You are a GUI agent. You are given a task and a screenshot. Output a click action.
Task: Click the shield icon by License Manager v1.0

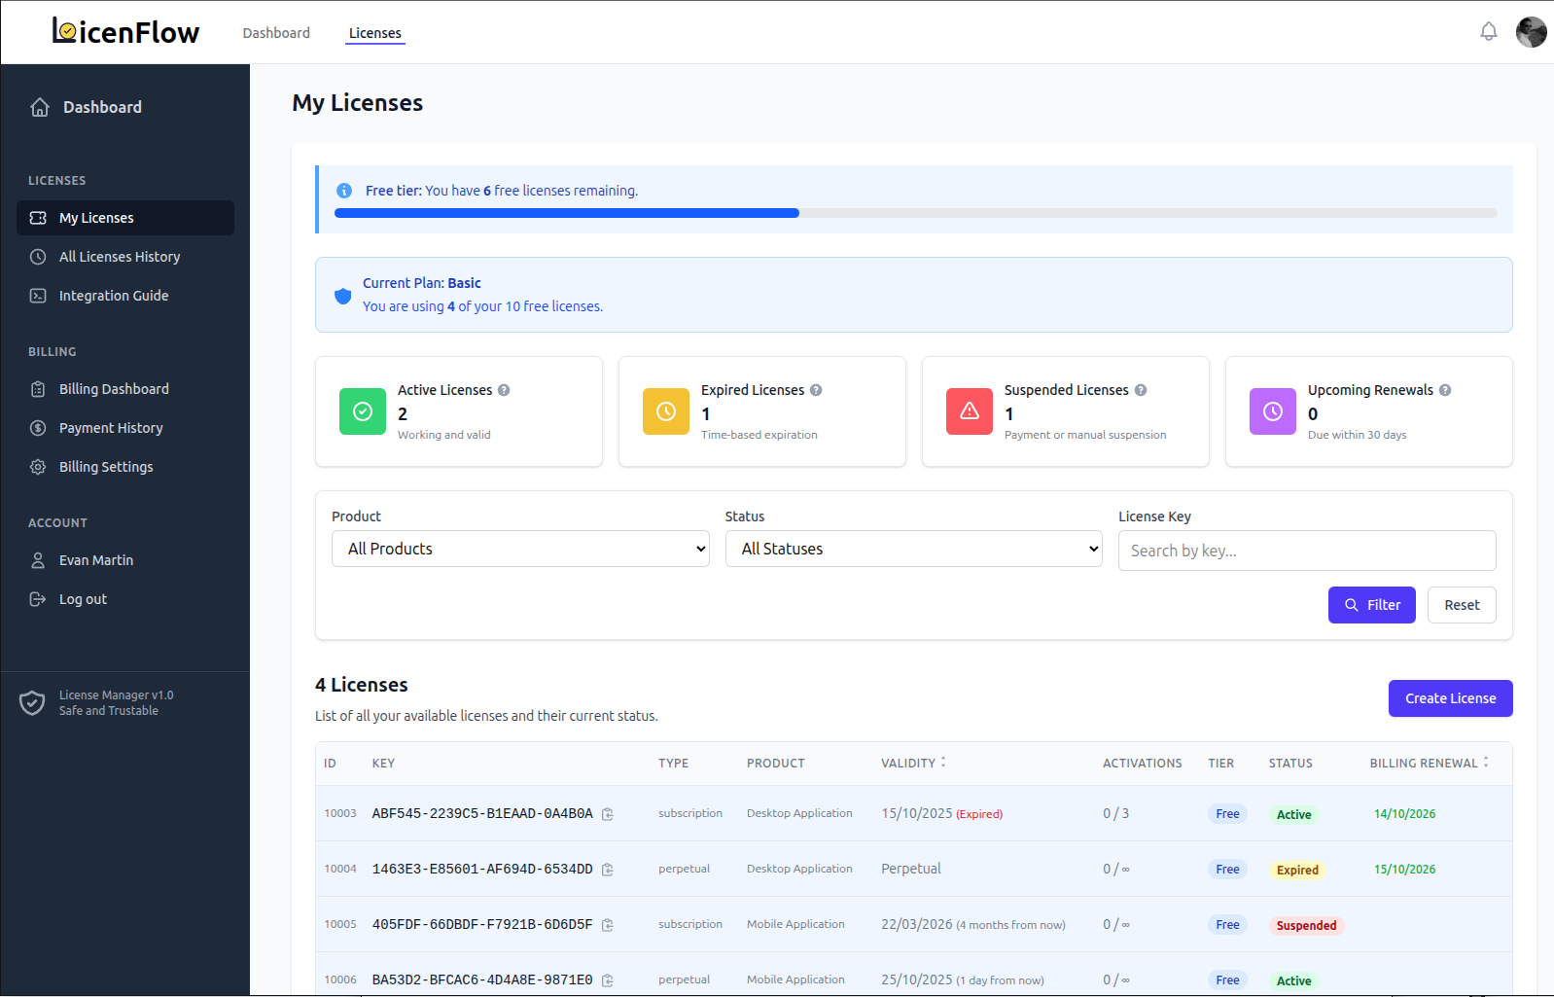[32, 702]
